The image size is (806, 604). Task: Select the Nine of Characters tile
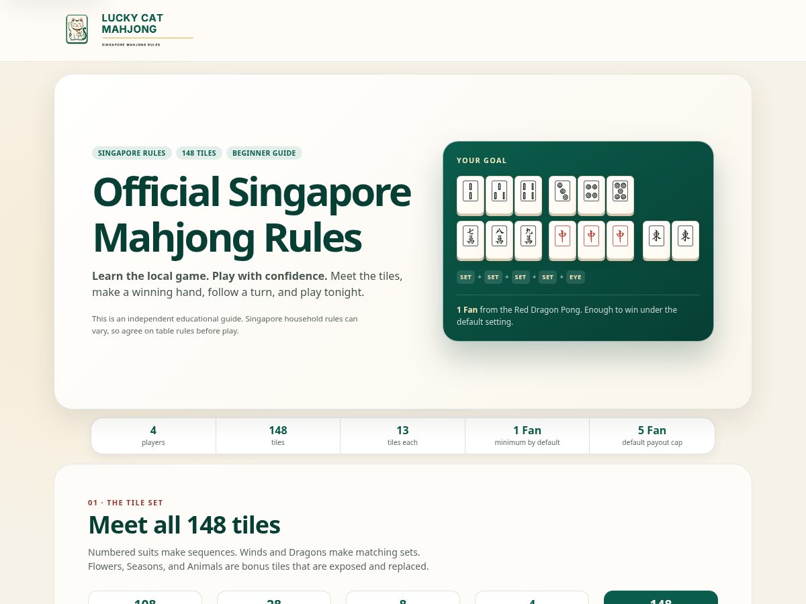tap(528, 240)
